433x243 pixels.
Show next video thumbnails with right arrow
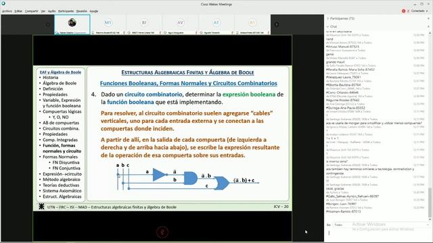[277, 24]
